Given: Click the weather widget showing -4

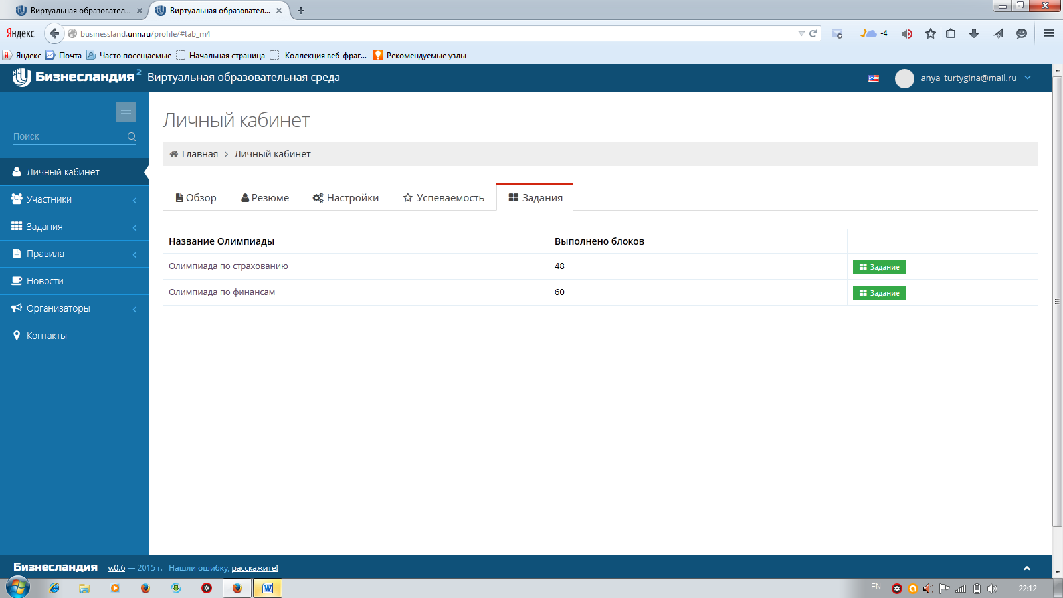Looking at the screenshot, I should [874, 33].
